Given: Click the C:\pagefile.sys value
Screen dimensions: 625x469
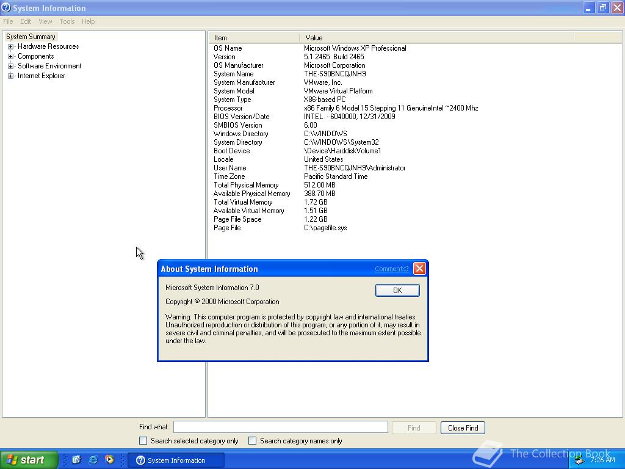Looking at the screenshot, I should coord(325,228).
